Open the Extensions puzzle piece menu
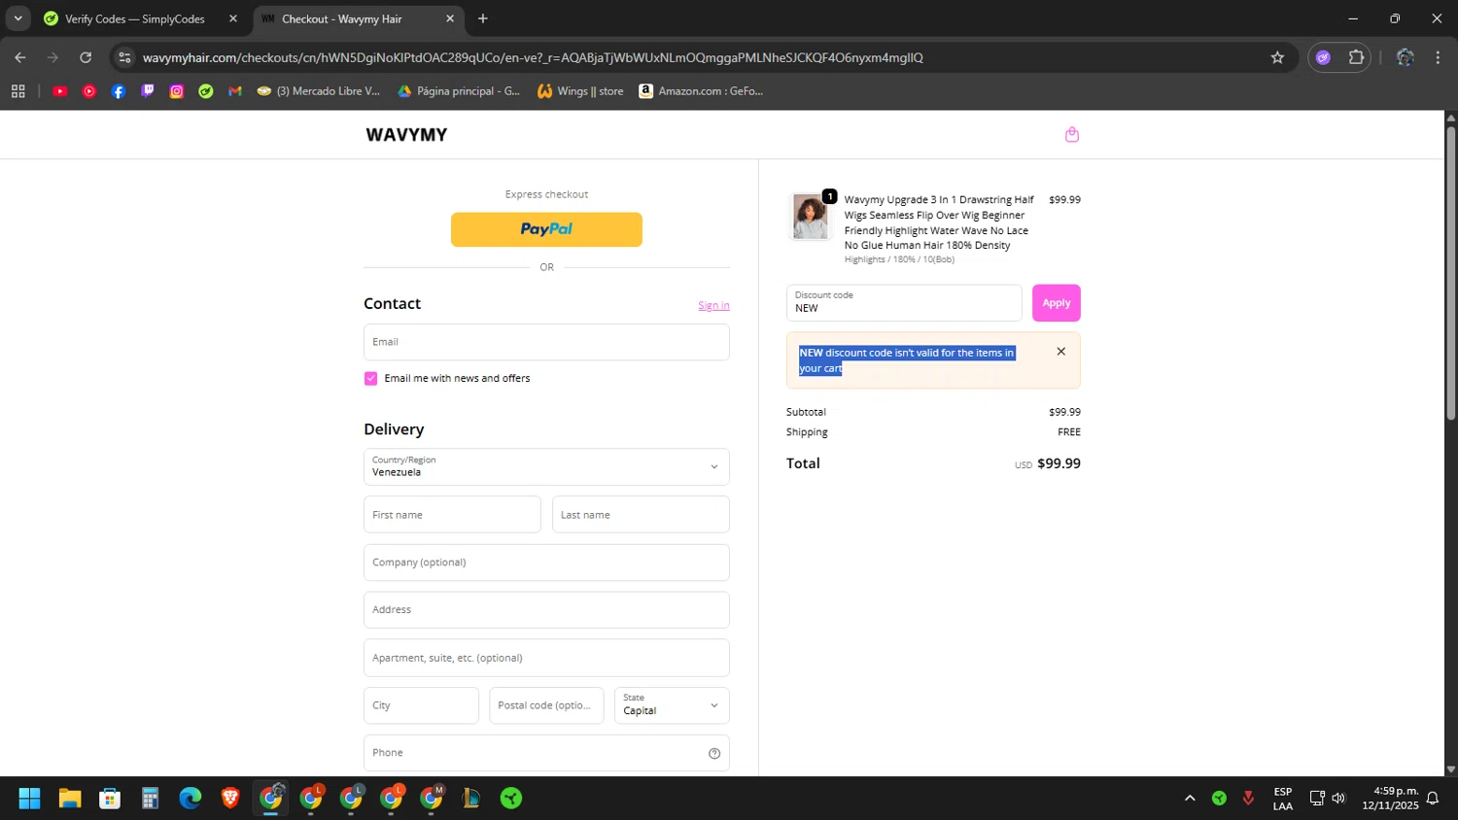The width and height of the screenshot is (1458, 820). [x=1356, y=57]
